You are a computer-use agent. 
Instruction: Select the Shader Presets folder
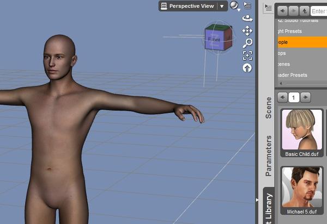coord(302,75)
